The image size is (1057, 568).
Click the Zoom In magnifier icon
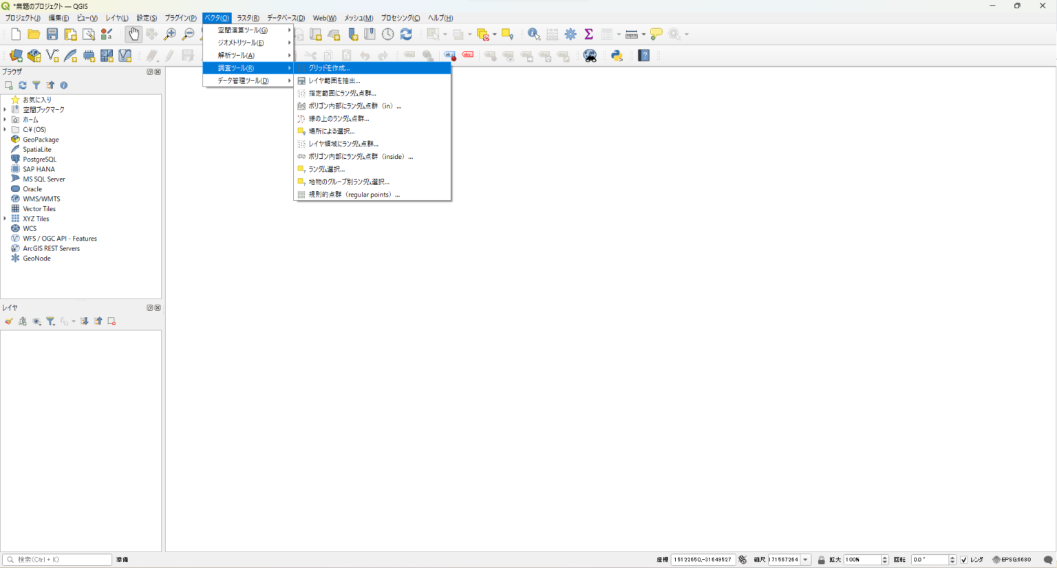click(x=169, y=34)
